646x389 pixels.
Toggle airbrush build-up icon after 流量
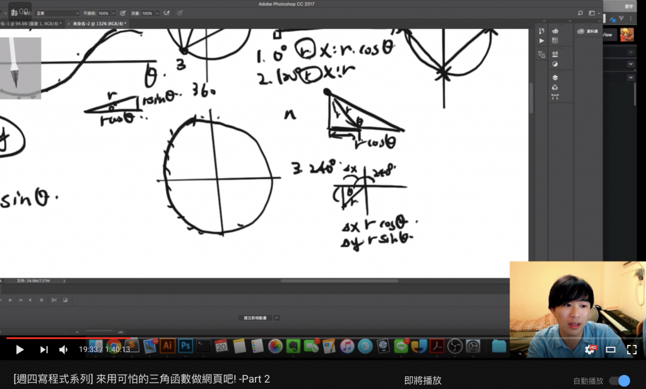click(x=167, y=13)
